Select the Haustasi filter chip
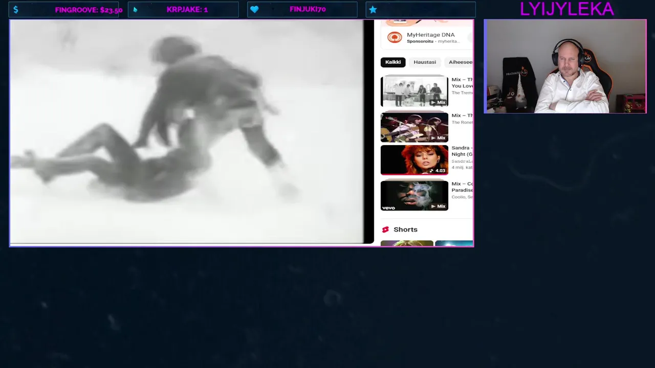 425,62
